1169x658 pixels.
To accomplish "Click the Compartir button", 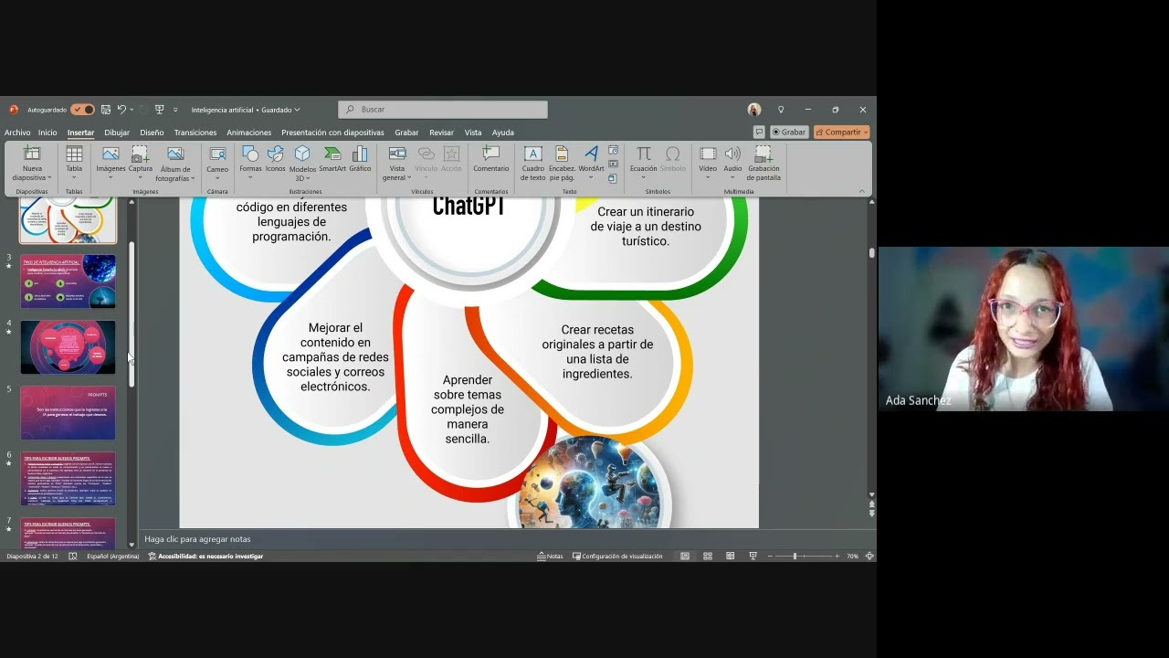I will 841,133.
